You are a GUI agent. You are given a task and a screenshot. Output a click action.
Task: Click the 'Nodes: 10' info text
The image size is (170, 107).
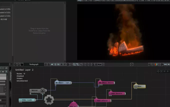point(21,74)
